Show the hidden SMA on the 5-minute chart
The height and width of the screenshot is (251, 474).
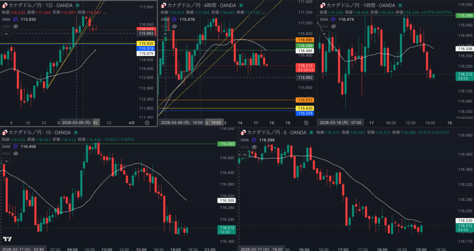point(254,147)
